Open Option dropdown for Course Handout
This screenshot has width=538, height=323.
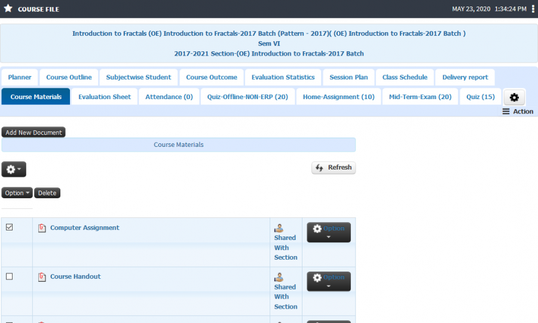(x=329, y=281)
